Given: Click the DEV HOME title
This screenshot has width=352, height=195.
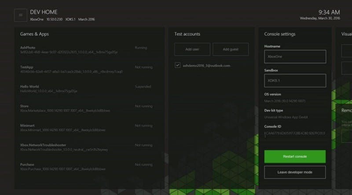Looking at the screenshot, I should coord(44,12).
